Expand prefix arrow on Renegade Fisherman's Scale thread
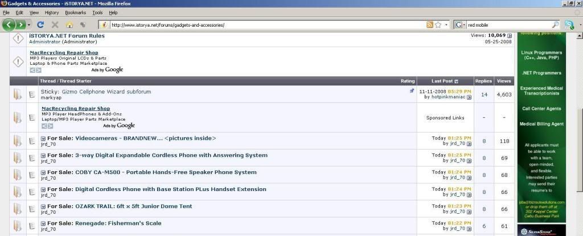Viewport: 583px width, 236px height. click(x=43, y=223)
